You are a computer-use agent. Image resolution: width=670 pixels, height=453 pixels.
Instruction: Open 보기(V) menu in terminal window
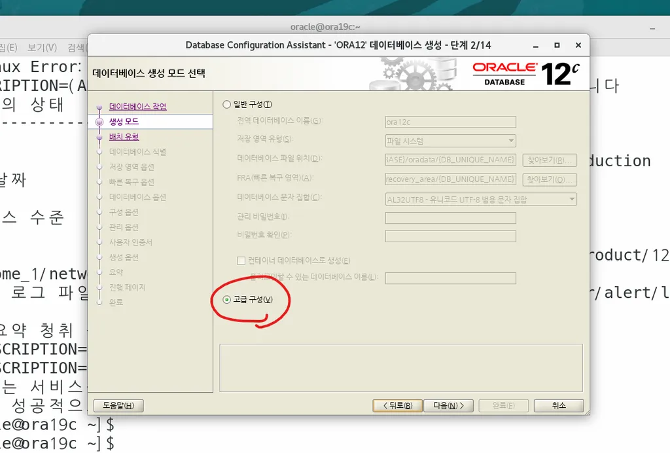pos(42,47)
